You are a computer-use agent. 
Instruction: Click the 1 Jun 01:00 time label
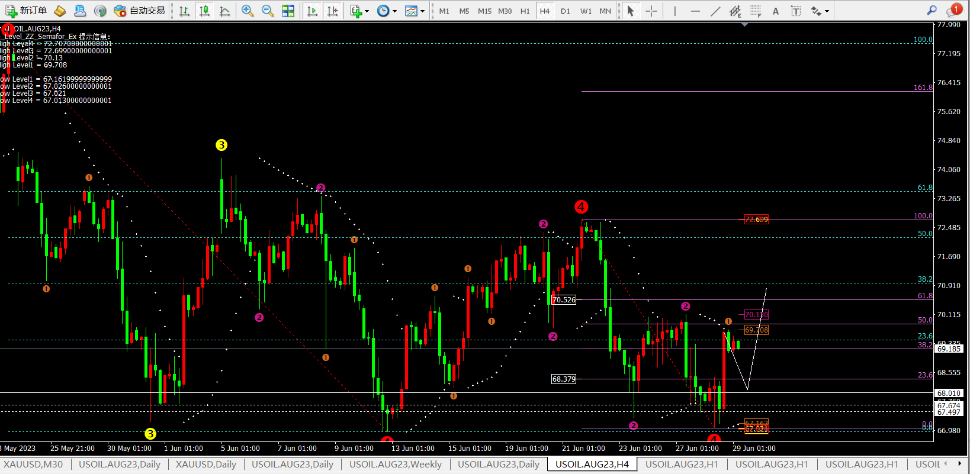tap(184, 449)
